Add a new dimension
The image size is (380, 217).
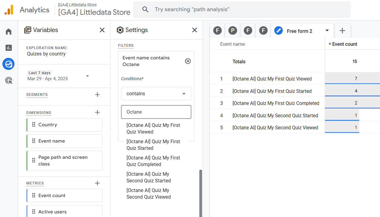pos(97,112)
